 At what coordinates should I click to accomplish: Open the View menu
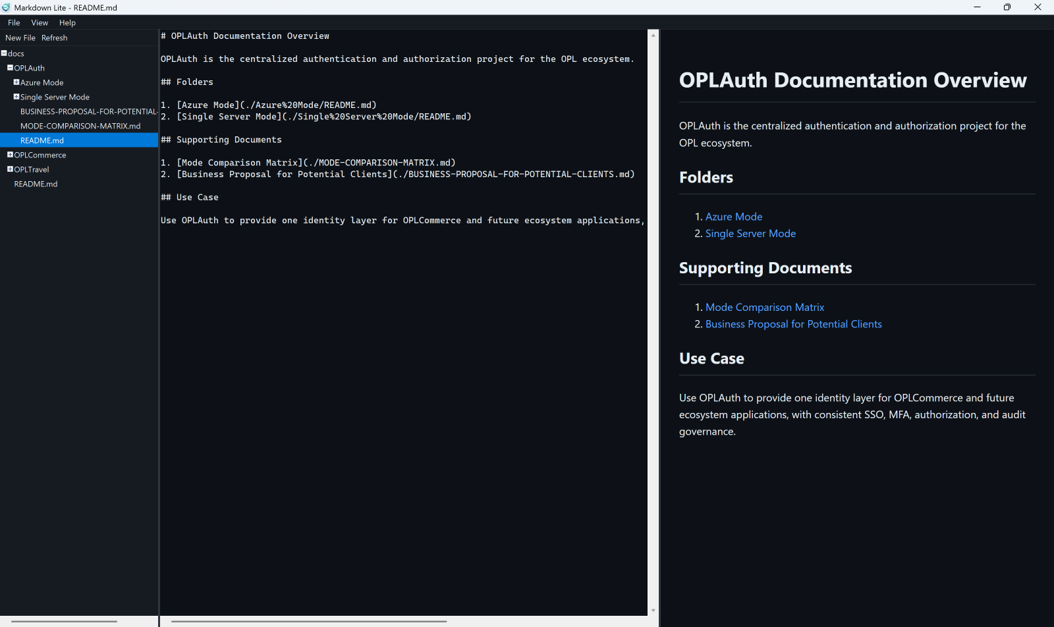tap(40, 22)
